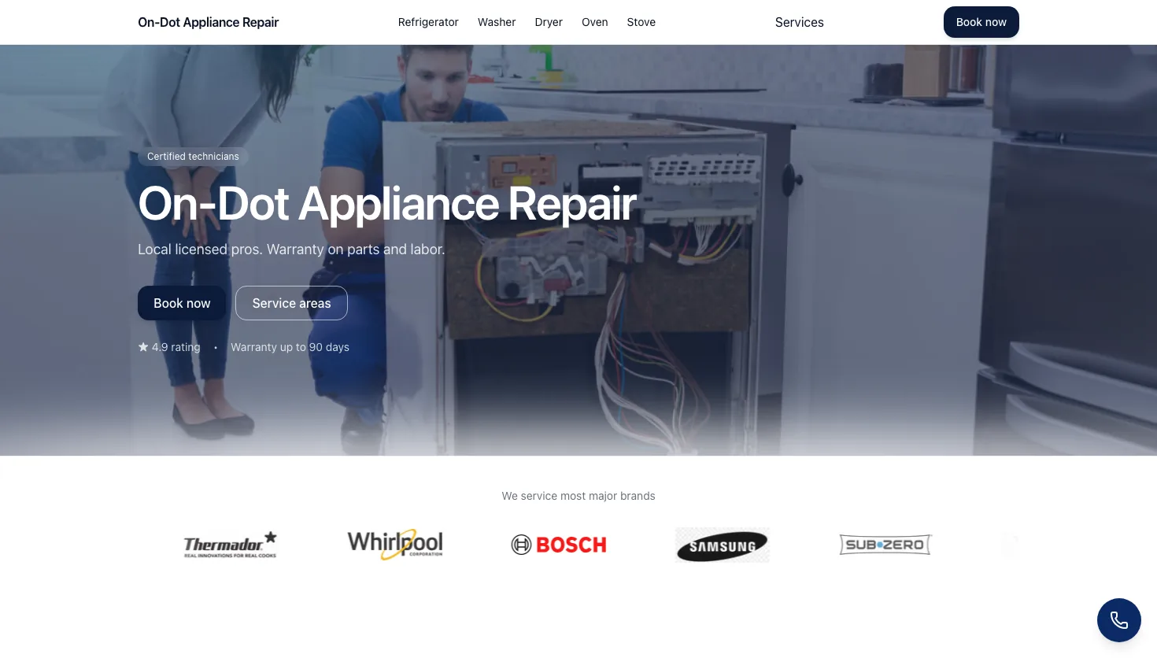Open the Stove nav item
This screenshot has height=658, width=1157.
(641, 22)
